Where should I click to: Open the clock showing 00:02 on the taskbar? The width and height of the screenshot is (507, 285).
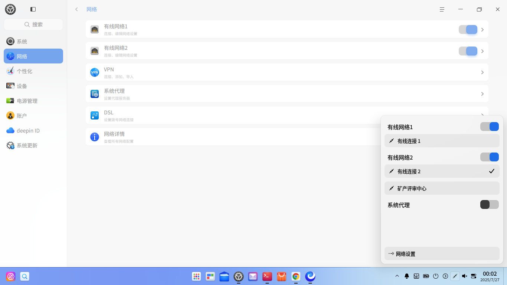[490, 276]
